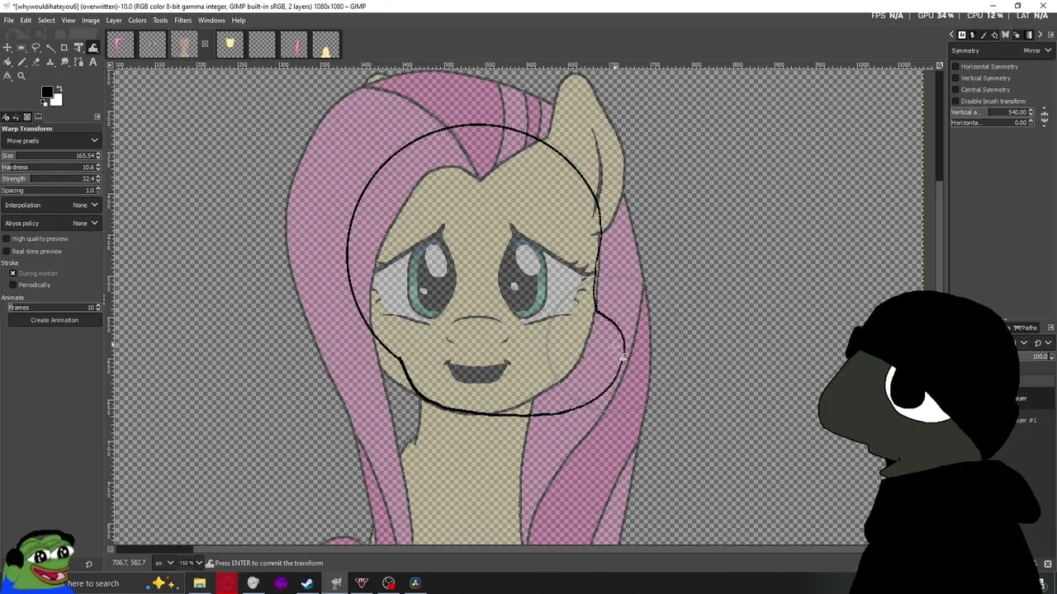The height and width of the screenshot is (594, 1057).
Task: Click the Create Animation button
Action: [x=55, y=320]
